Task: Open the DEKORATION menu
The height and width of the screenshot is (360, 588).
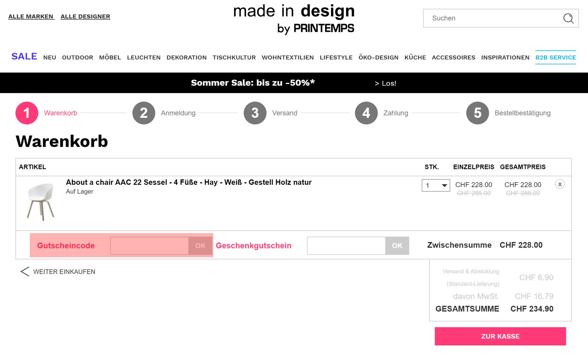Action: (x=187, y=57)
